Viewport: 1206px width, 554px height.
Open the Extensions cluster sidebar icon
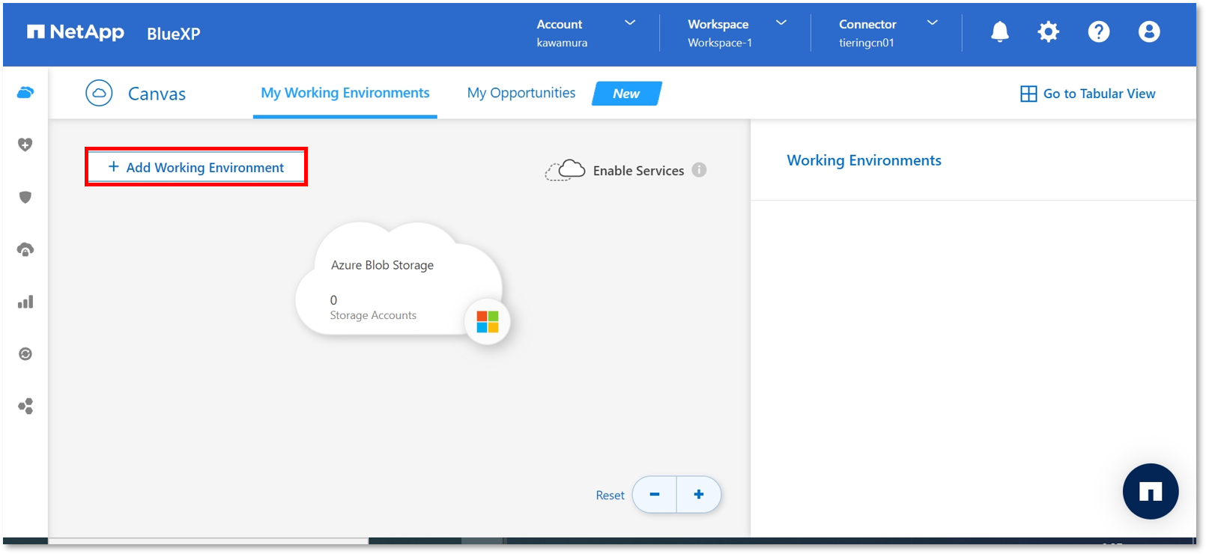point(25,407)
